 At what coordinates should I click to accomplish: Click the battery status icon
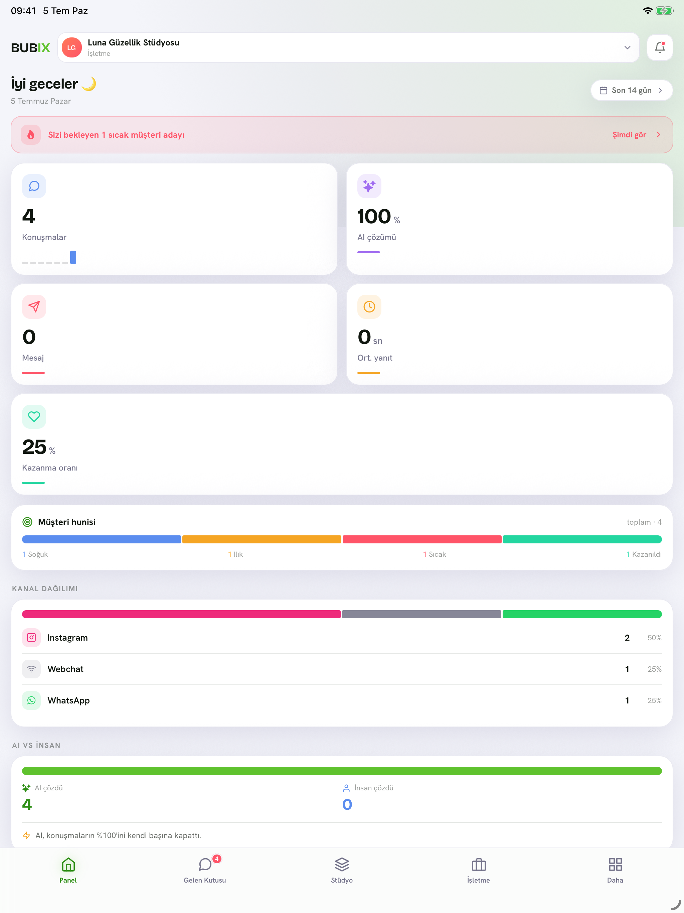click(664, 11)
